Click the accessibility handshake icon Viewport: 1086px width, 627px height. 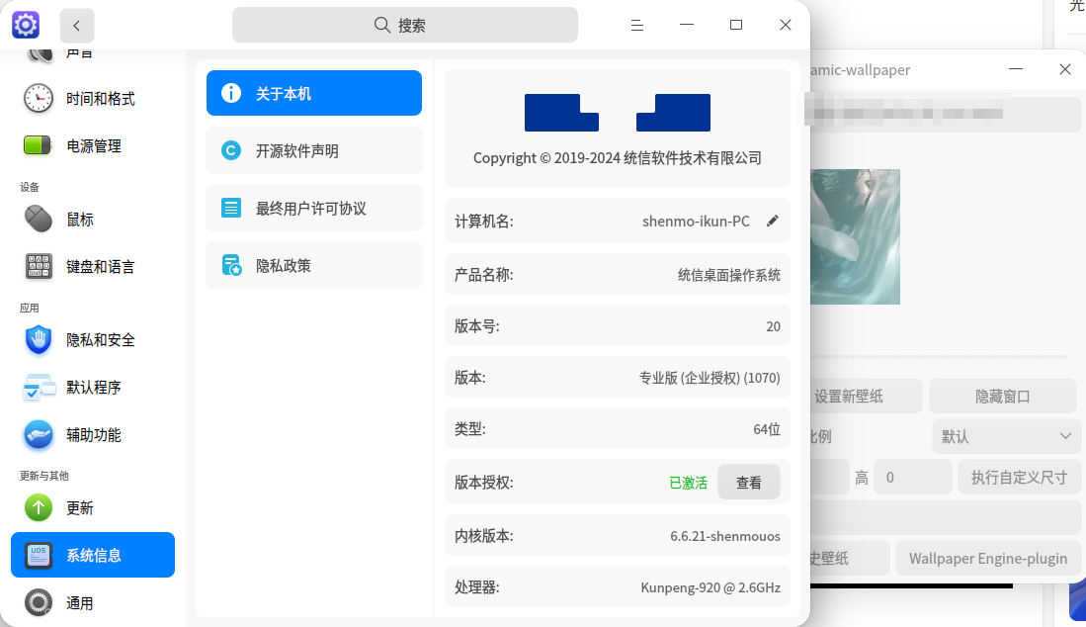pyautogui.click(x=39, y=435)
